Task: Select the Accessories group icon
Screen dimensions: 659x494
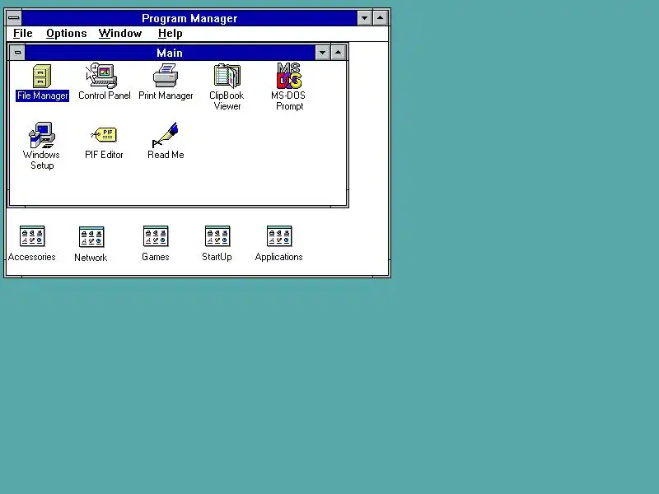Action: (x=32, y=236)
